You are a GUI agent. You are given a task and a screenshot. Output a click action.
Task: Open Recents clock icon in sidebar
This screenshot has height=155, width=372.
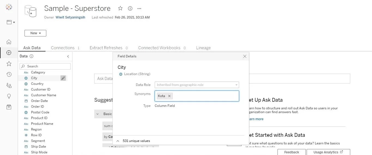[x=9, y=75]
